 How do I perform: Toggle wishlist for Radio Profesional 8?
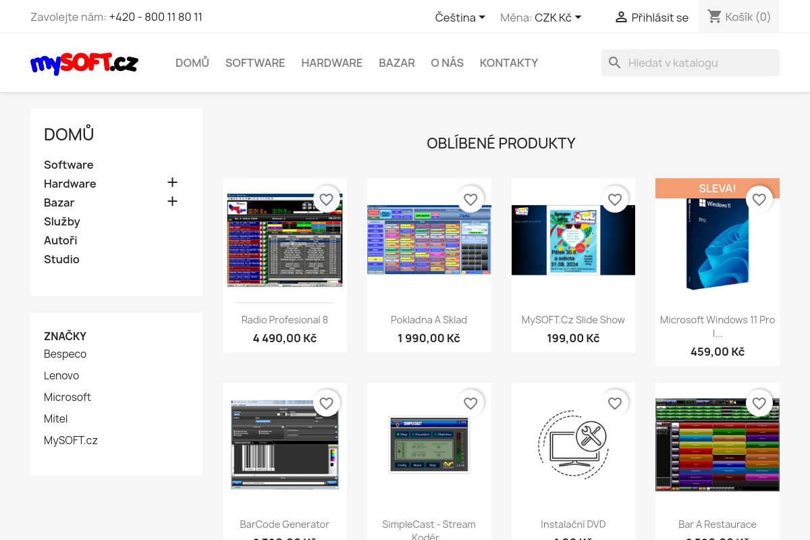[326, 199]
